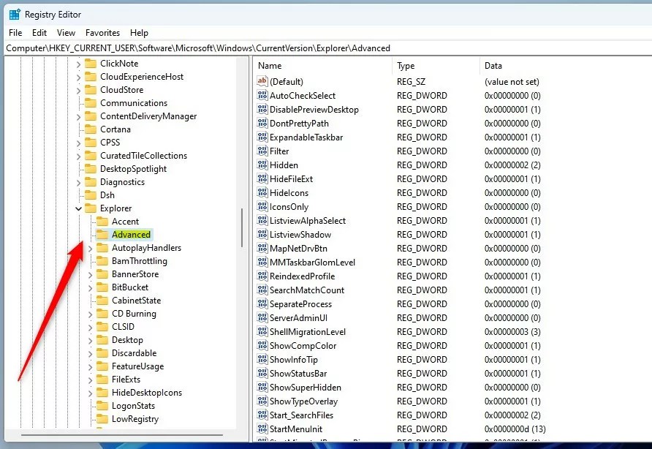Click the DWORD icon next to Hidden value
Screen dimensions: 652x449
(262, 165)
